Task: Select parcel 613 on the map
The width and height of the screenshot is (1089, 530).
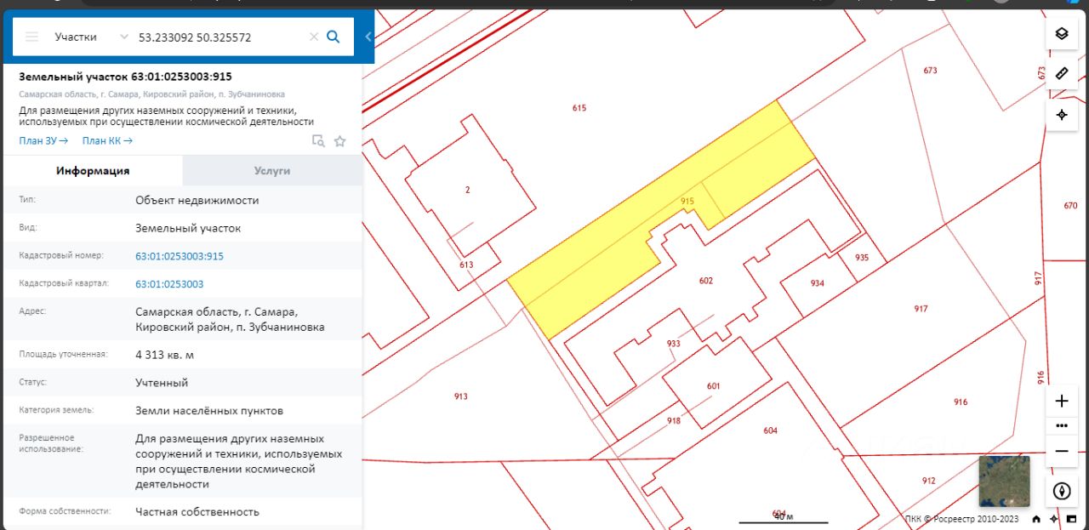Action: [x=466, y=265]
